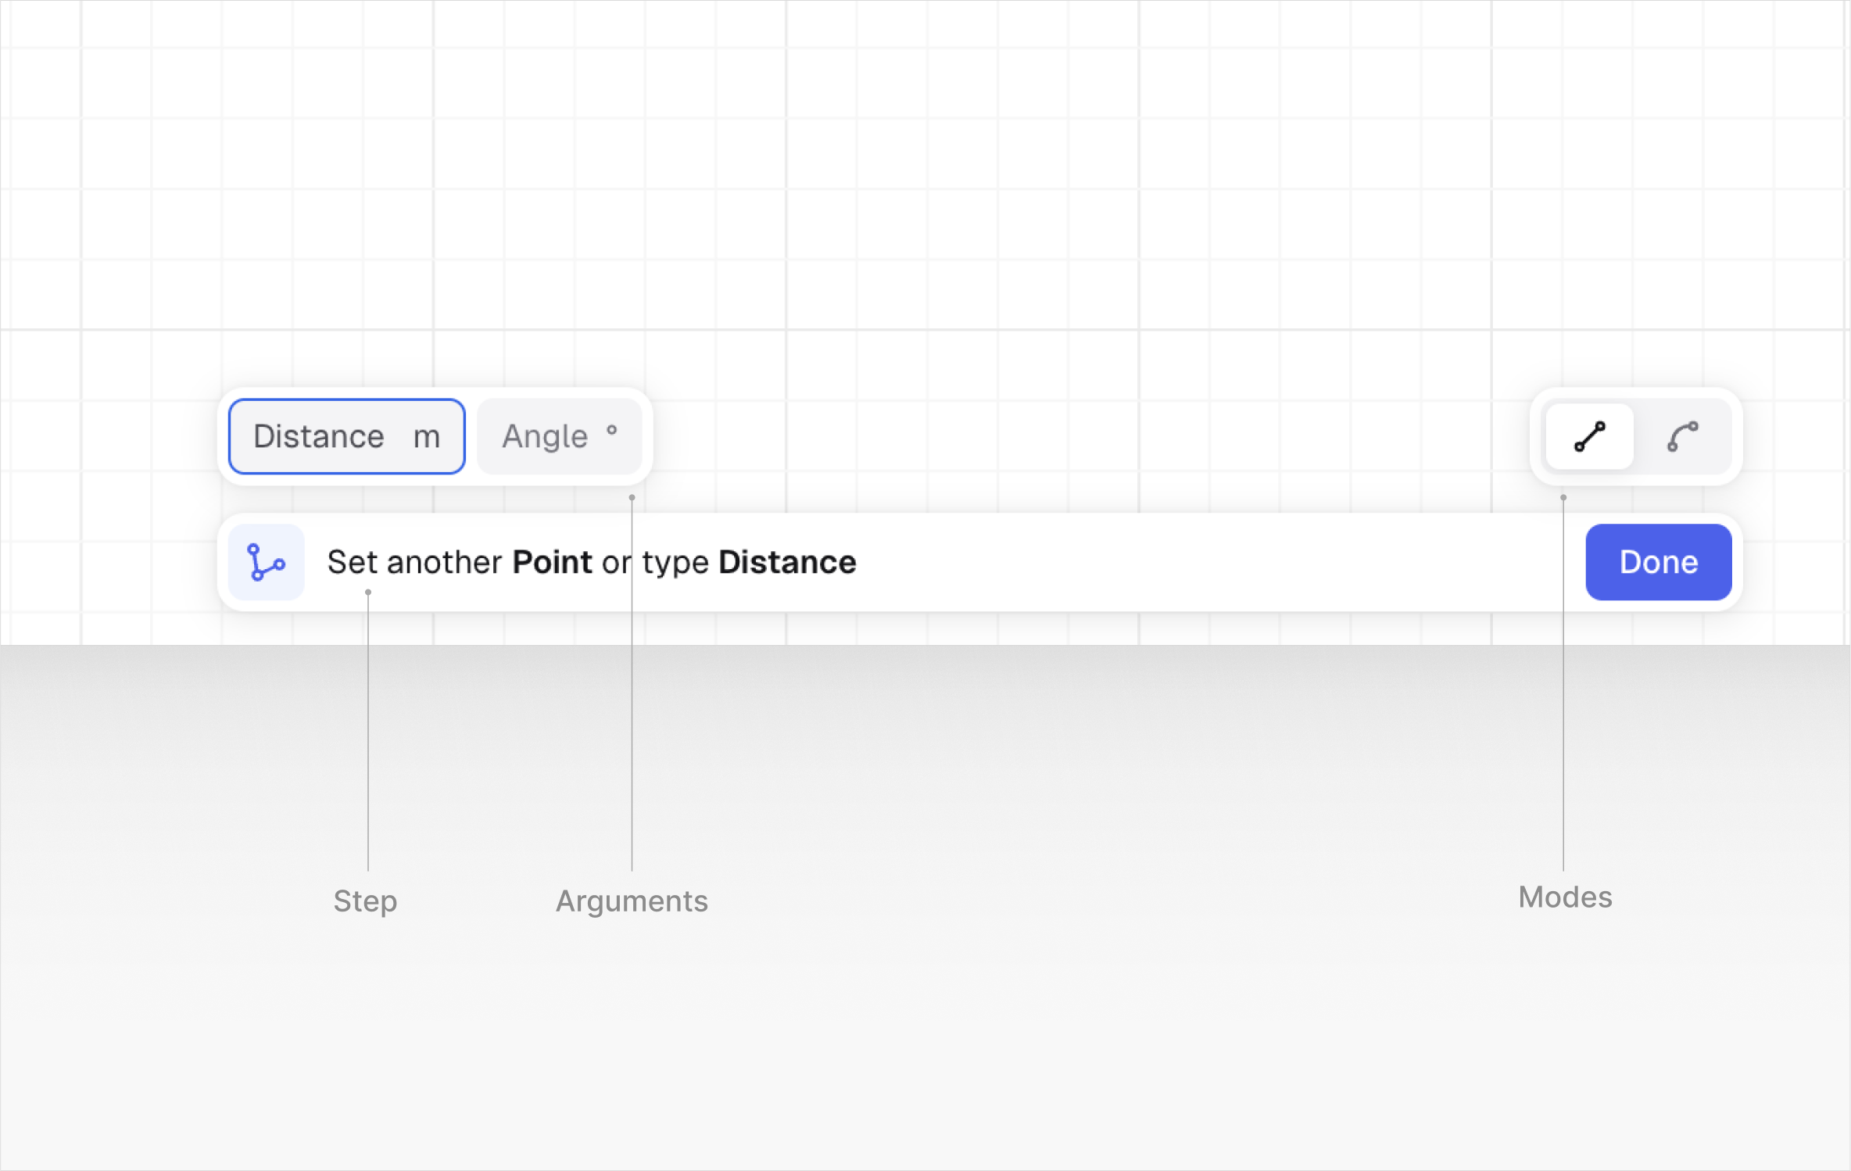Click 'Set another' text in the prompt
Viewport: 1851px width, 1171px height.
coord(414,562)
